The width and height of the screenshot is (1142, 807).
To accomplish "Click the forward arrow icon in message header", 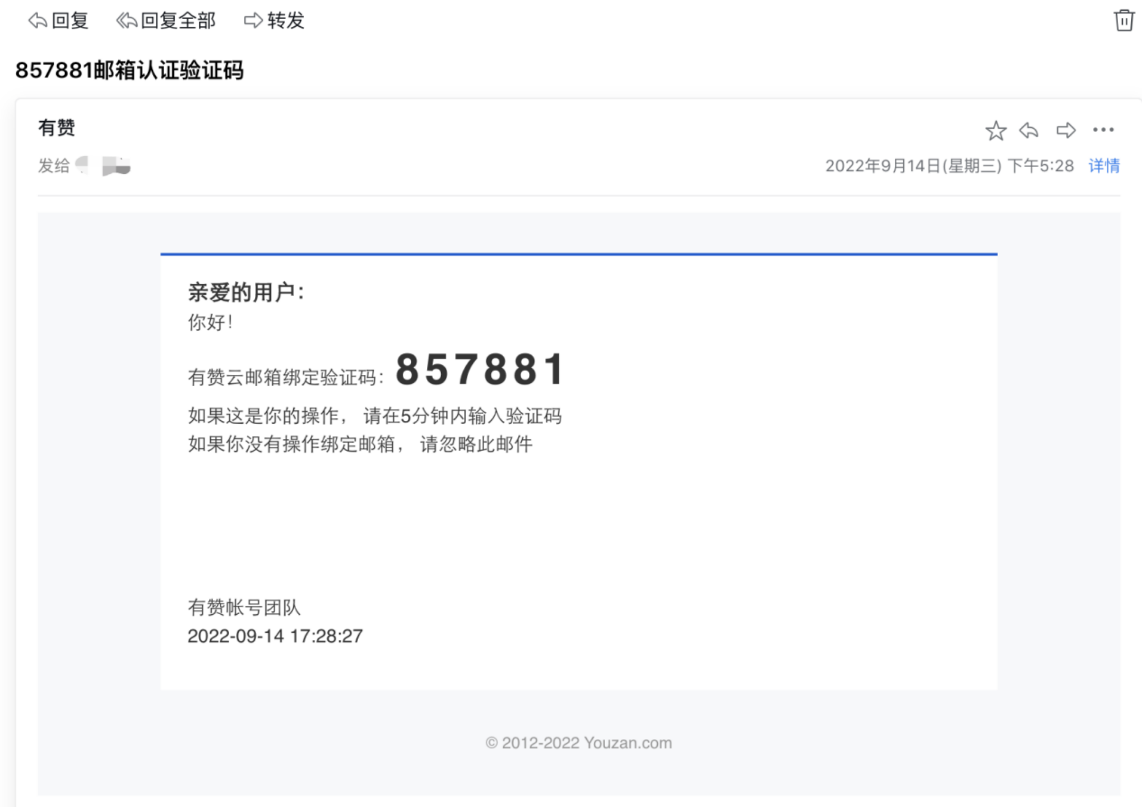I will [x=1065, y=131].
